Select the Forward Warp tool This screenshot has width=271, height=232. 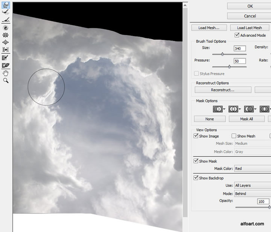(x=6, y=5)
